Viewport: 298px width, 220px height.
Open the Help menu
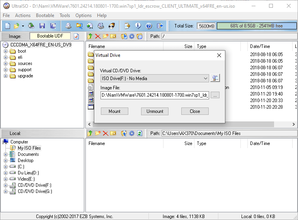pos(102,15)
